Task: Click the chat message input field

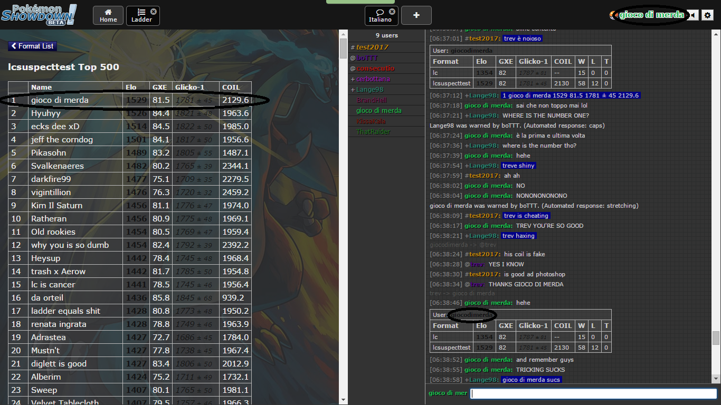Action: 593,393
